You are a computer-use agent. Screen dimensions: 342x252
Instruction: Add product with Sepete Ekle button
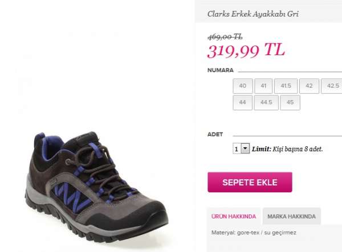(x=250, y=182)
